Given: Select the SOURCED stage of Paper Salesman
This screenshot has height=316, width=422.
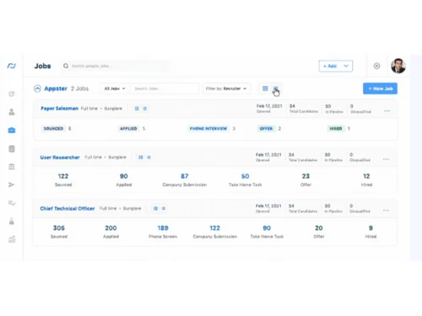Looking at the screenshot, I should [53, 128].
